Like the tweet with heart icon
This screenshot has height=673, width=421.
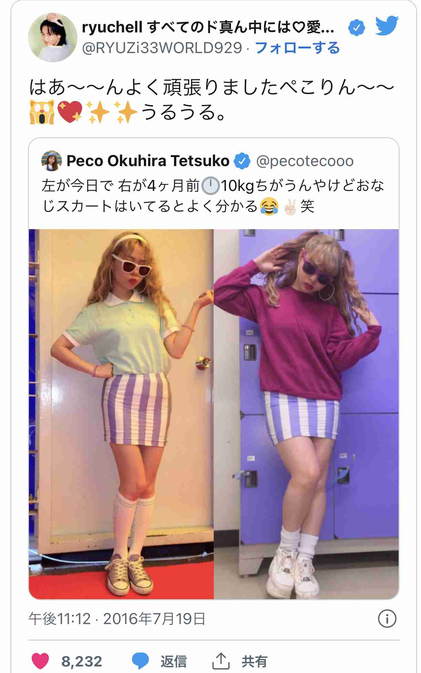coord(40,661)
